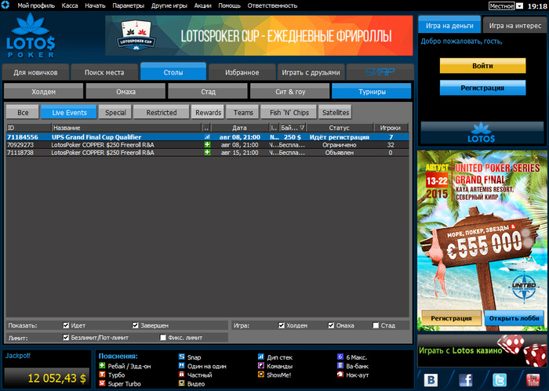Open the VKontakte social icon
The image size is (549, 391).
[x=431, y=380]
